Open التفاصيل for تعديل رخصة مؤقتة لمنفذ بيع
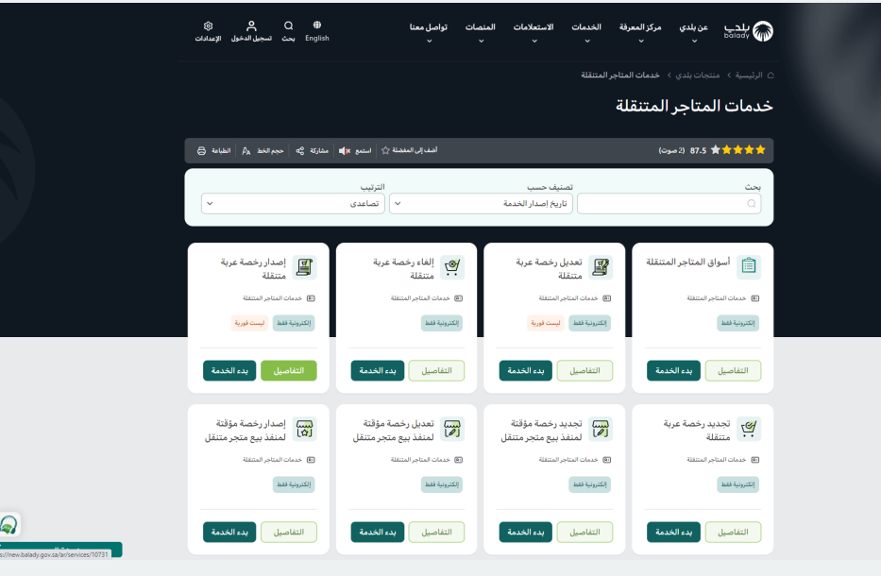The image size is (881, 576). click(x=436, y=533)
